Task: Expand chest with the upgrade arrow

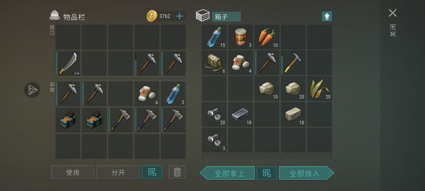Action: [x=327, y=17]
